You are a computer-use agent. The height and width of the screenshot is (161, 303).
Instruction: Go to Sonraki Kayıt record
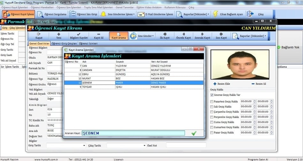[202, 35]
